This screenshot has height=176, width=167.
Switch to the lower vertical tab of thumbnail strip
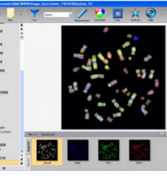point(28,162)
